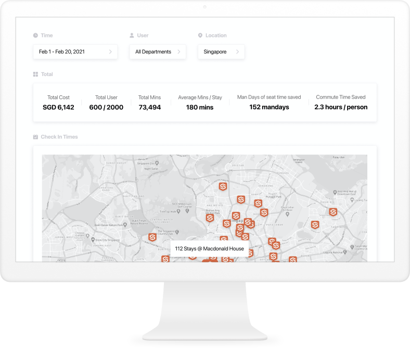The height and width of the screenshot is (350, 410).
Task: Click the chevron beside All Departments
Action: pos(179,52)
